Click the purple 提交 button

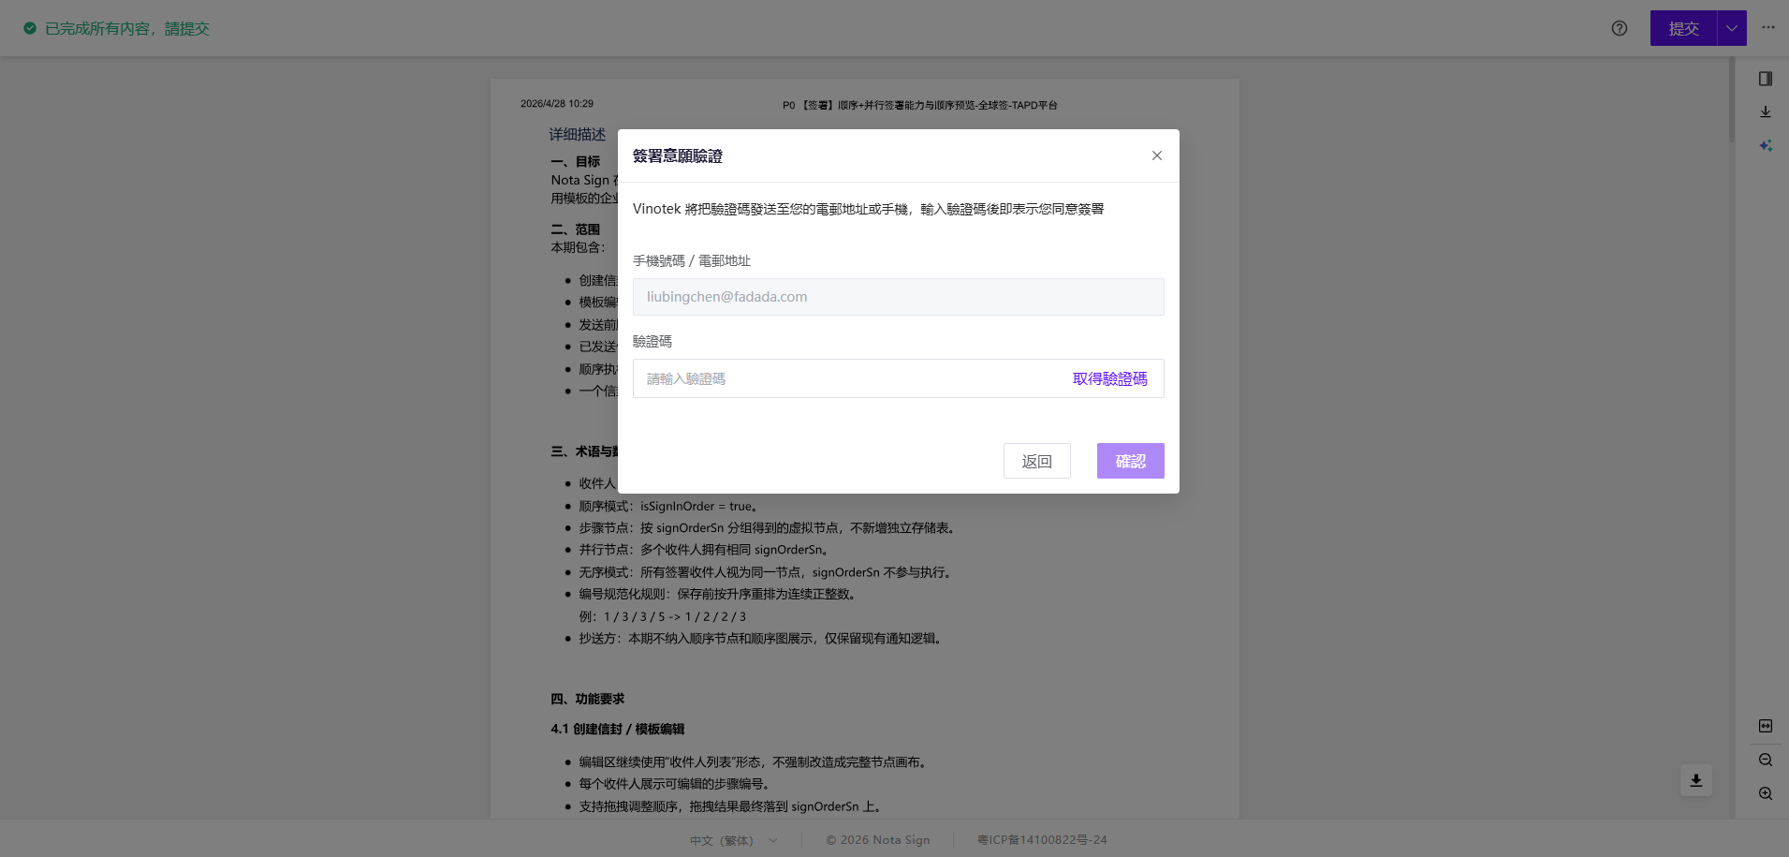pos(1683,28)
